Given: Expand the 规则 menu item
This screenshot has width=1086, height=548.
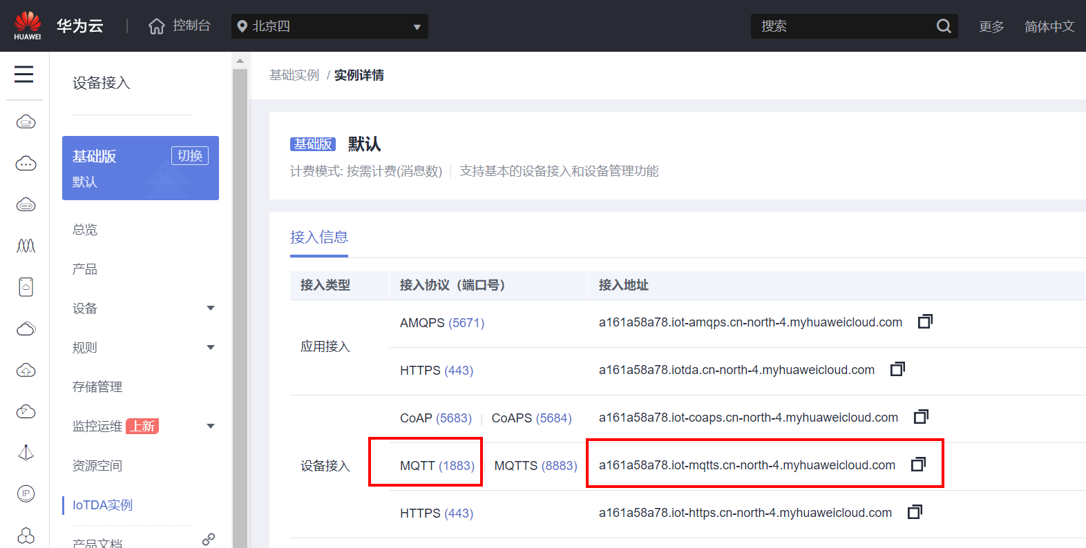Looking at the screenshot, I should [211, 348].
